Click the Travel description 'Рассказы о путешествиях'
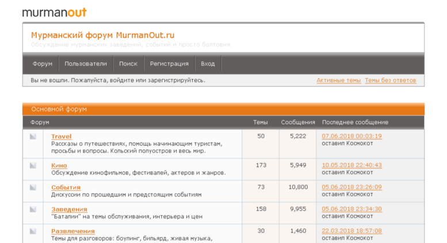Image resolution: width=447 pixels, height=243 pixels. pos(136,148)
